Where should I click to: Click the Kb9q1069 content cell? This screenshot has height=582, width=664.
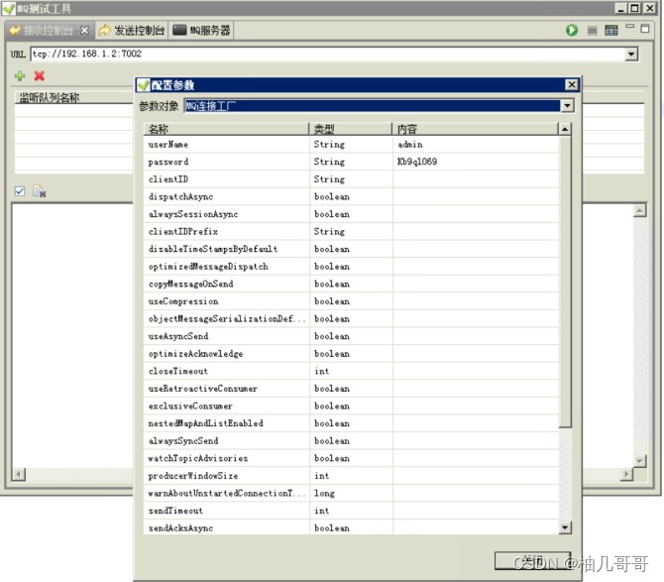476,162
